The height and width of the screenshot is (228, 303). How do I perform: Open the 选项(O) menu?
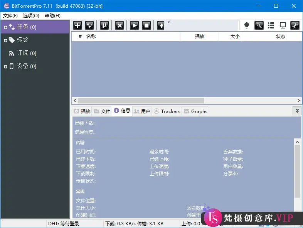[x=31, y=16]
